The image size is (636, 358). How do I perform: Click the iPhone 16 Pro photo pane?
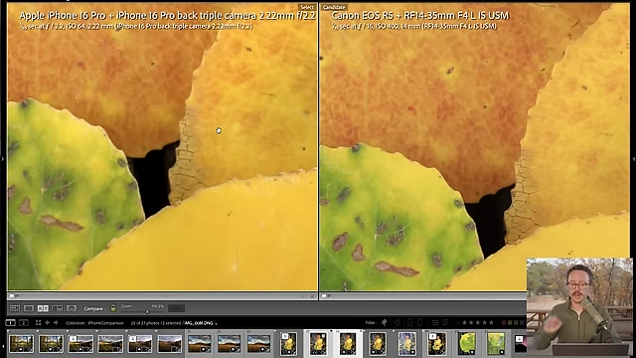tap(162, 146)
